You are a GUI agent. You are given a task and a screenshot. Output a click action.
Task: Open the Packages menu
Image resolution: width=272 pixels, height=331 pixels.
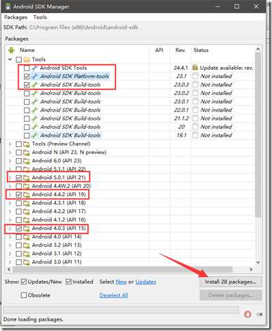(16, 17)
